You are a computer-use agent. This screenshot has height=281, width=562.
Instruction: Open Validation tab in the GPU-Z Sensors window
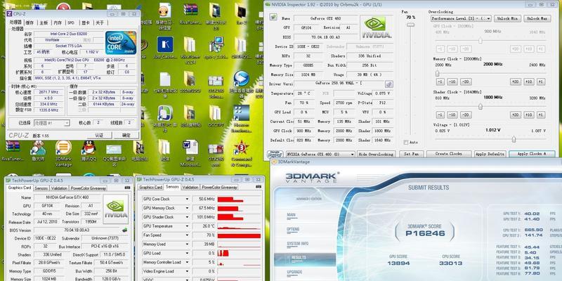coord(190,188)
